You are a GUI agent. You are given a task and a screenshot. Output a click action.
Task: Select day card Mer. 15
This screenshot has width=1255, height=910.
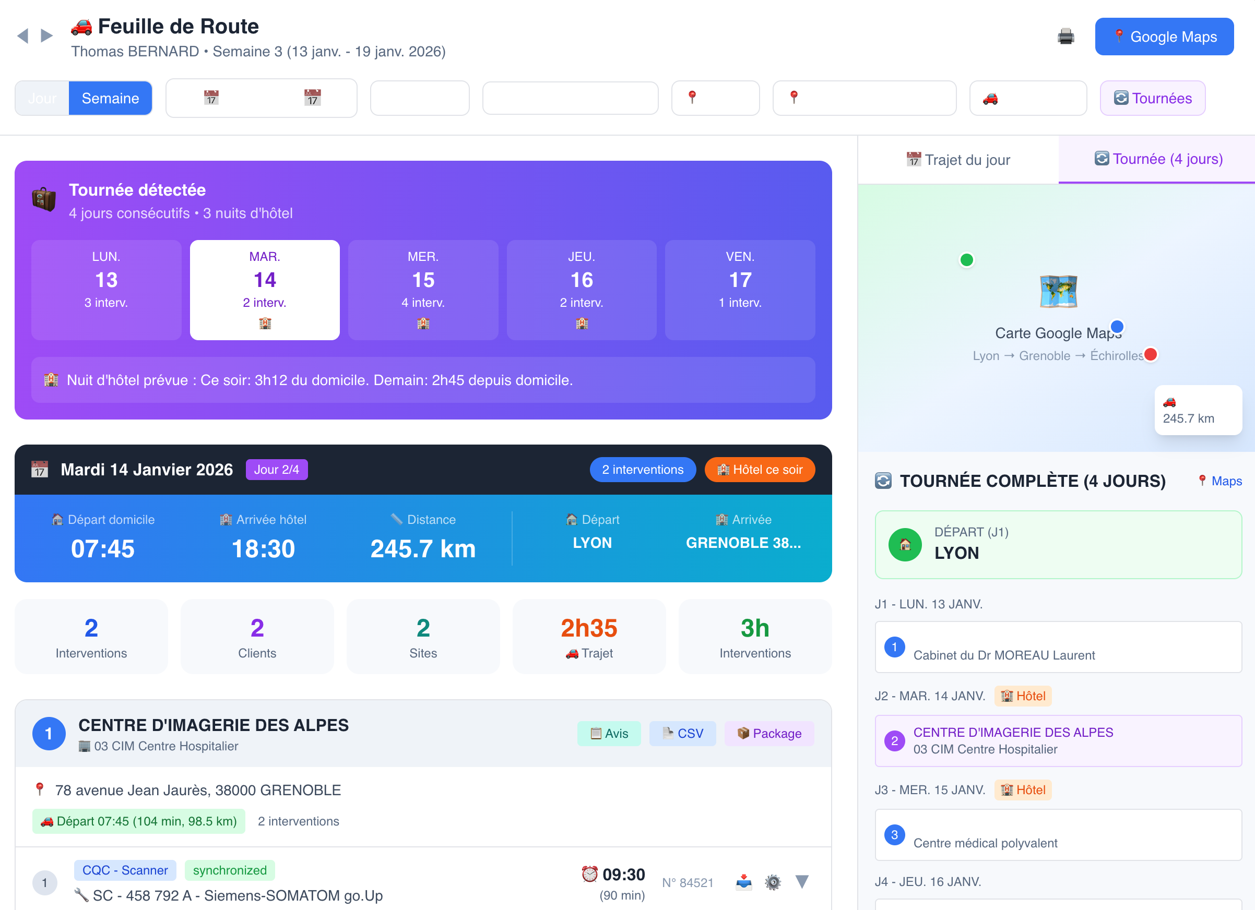tap(423, 289)
